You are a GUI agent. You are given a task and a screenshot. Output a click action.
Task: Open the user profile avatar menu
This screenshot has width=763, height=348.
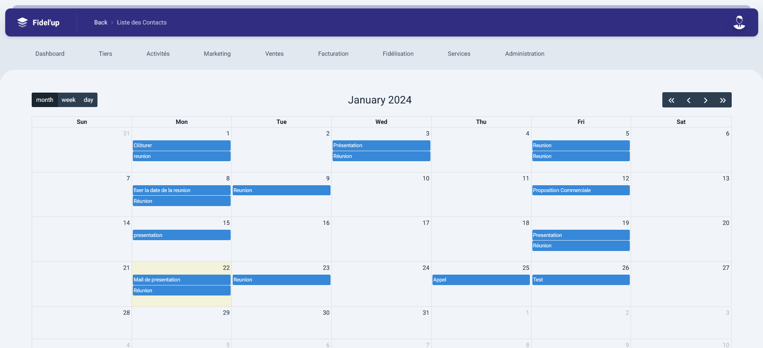739,22
